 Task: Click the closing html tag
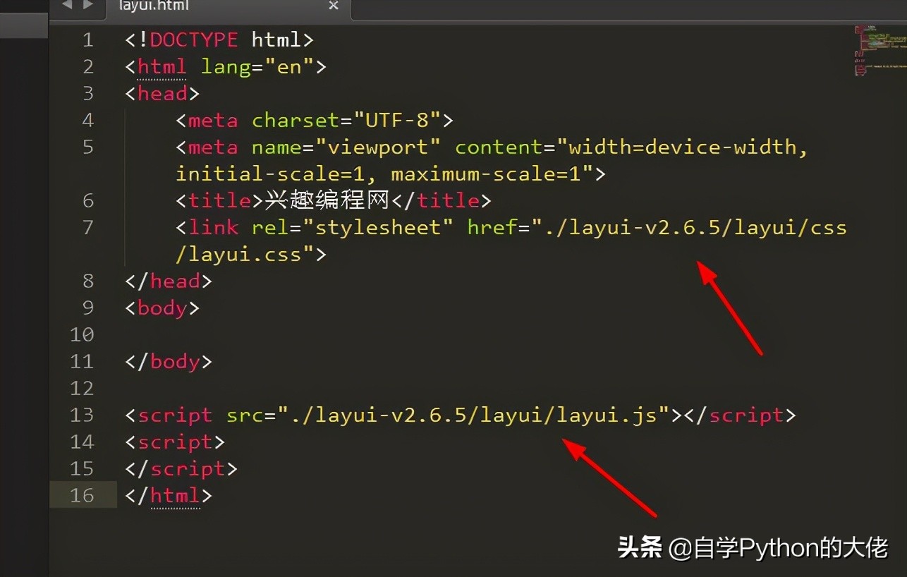click(169, 495)
